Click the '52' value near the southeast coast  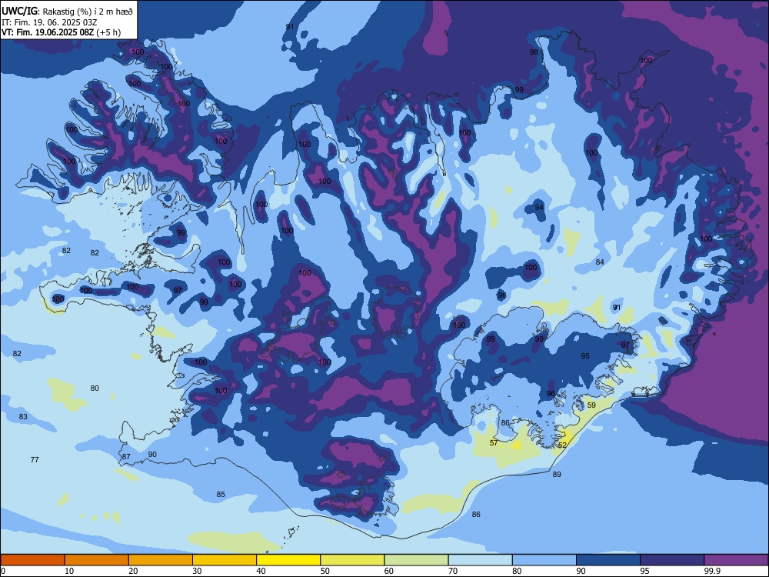(x=563, y=445)
